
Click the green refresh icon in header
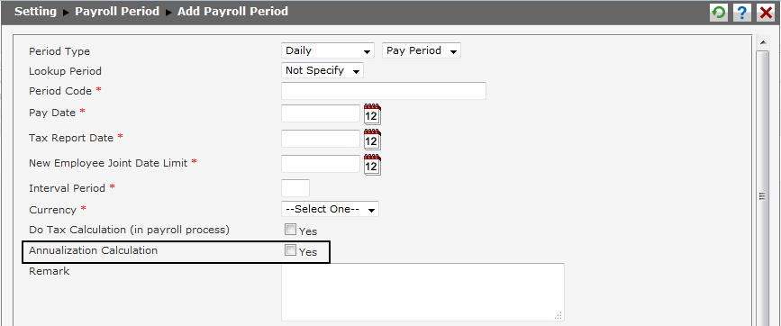719,13
